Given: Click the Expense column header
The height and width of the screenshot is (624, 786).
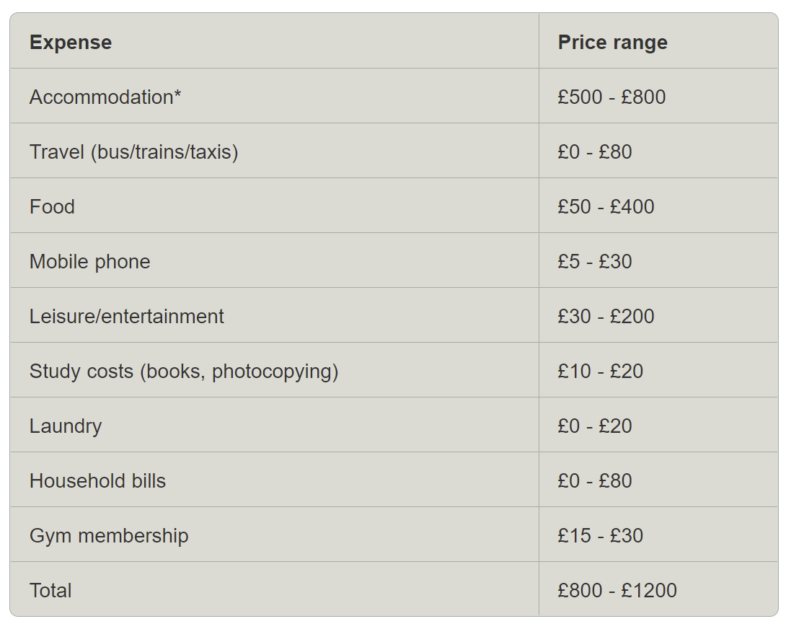Looking at the screenshot, I should (274, 41).
